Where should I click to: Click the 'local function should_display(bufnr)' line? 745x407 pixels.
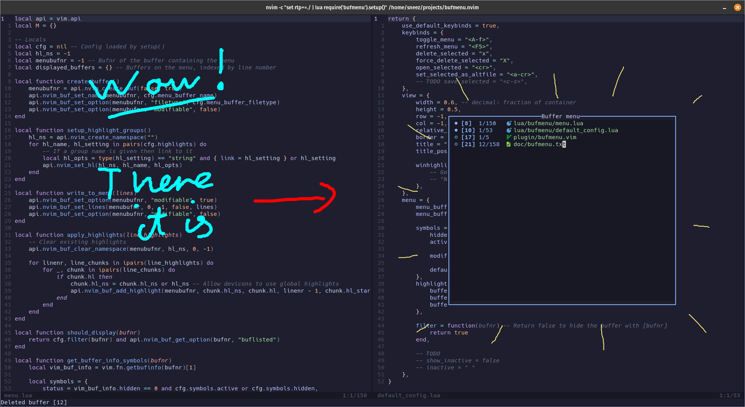(78, 333)
